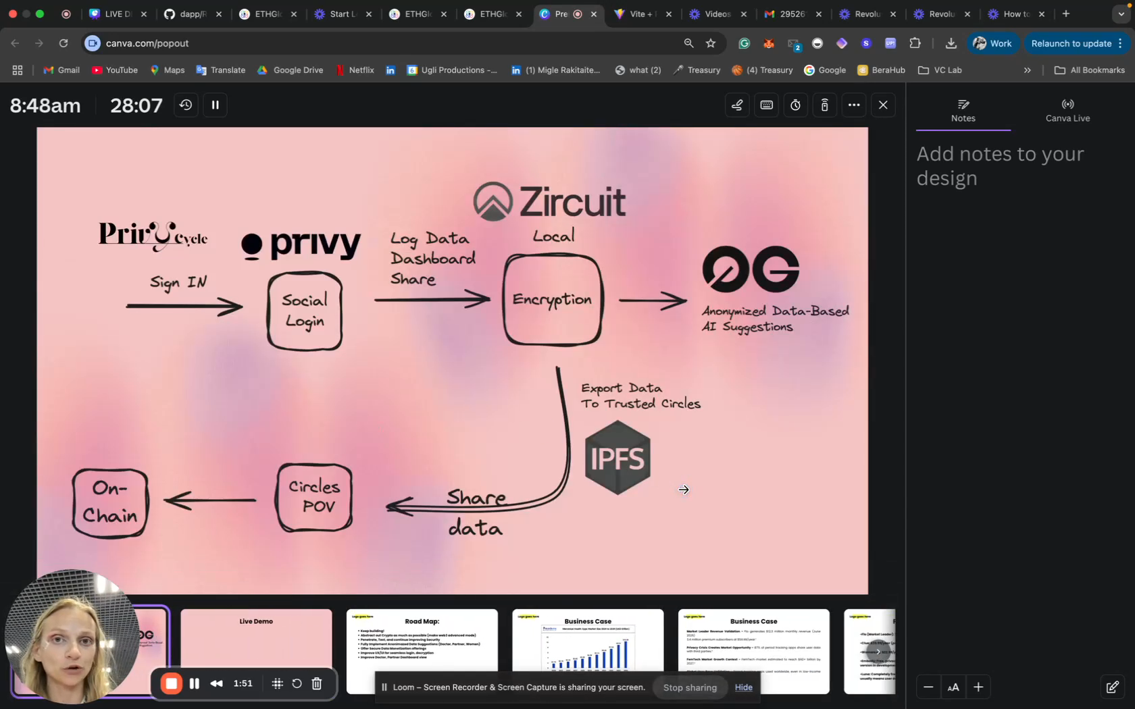Screen dimensions: 1135x709
Task: Open Netflix bookmark
Action: click(355, 70)
